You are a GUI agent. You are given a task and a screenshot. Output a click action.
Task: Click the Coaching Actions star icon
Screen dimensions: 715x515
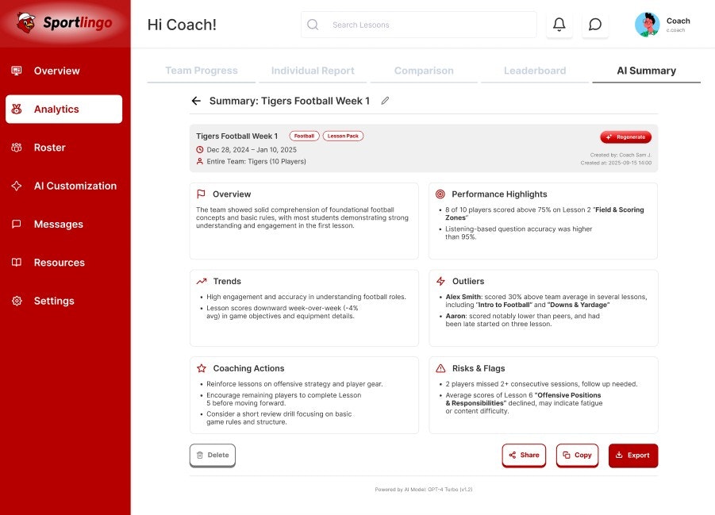202,368
